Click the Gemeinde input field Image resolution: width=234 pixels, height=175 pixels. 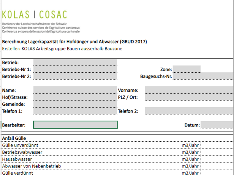coord(75,104)
